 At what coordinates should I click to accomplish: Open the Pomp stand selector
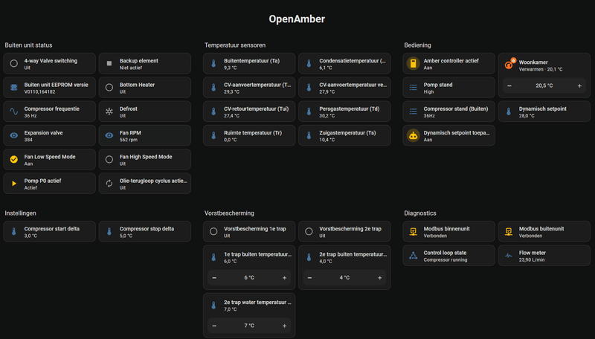click(449, 88)
